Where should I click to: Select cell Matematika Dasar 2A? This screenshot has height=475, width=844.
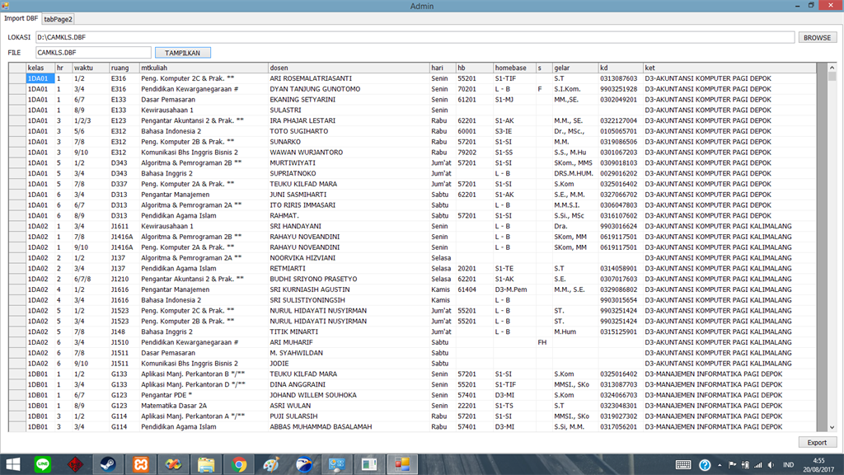point(204,406)
